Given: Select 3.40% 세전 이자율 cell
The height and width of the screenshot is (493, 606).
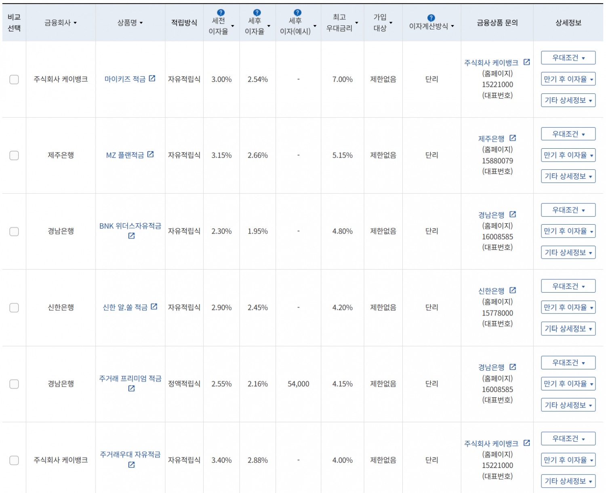Looking at the screenshot, I should [x=221, y=460].
